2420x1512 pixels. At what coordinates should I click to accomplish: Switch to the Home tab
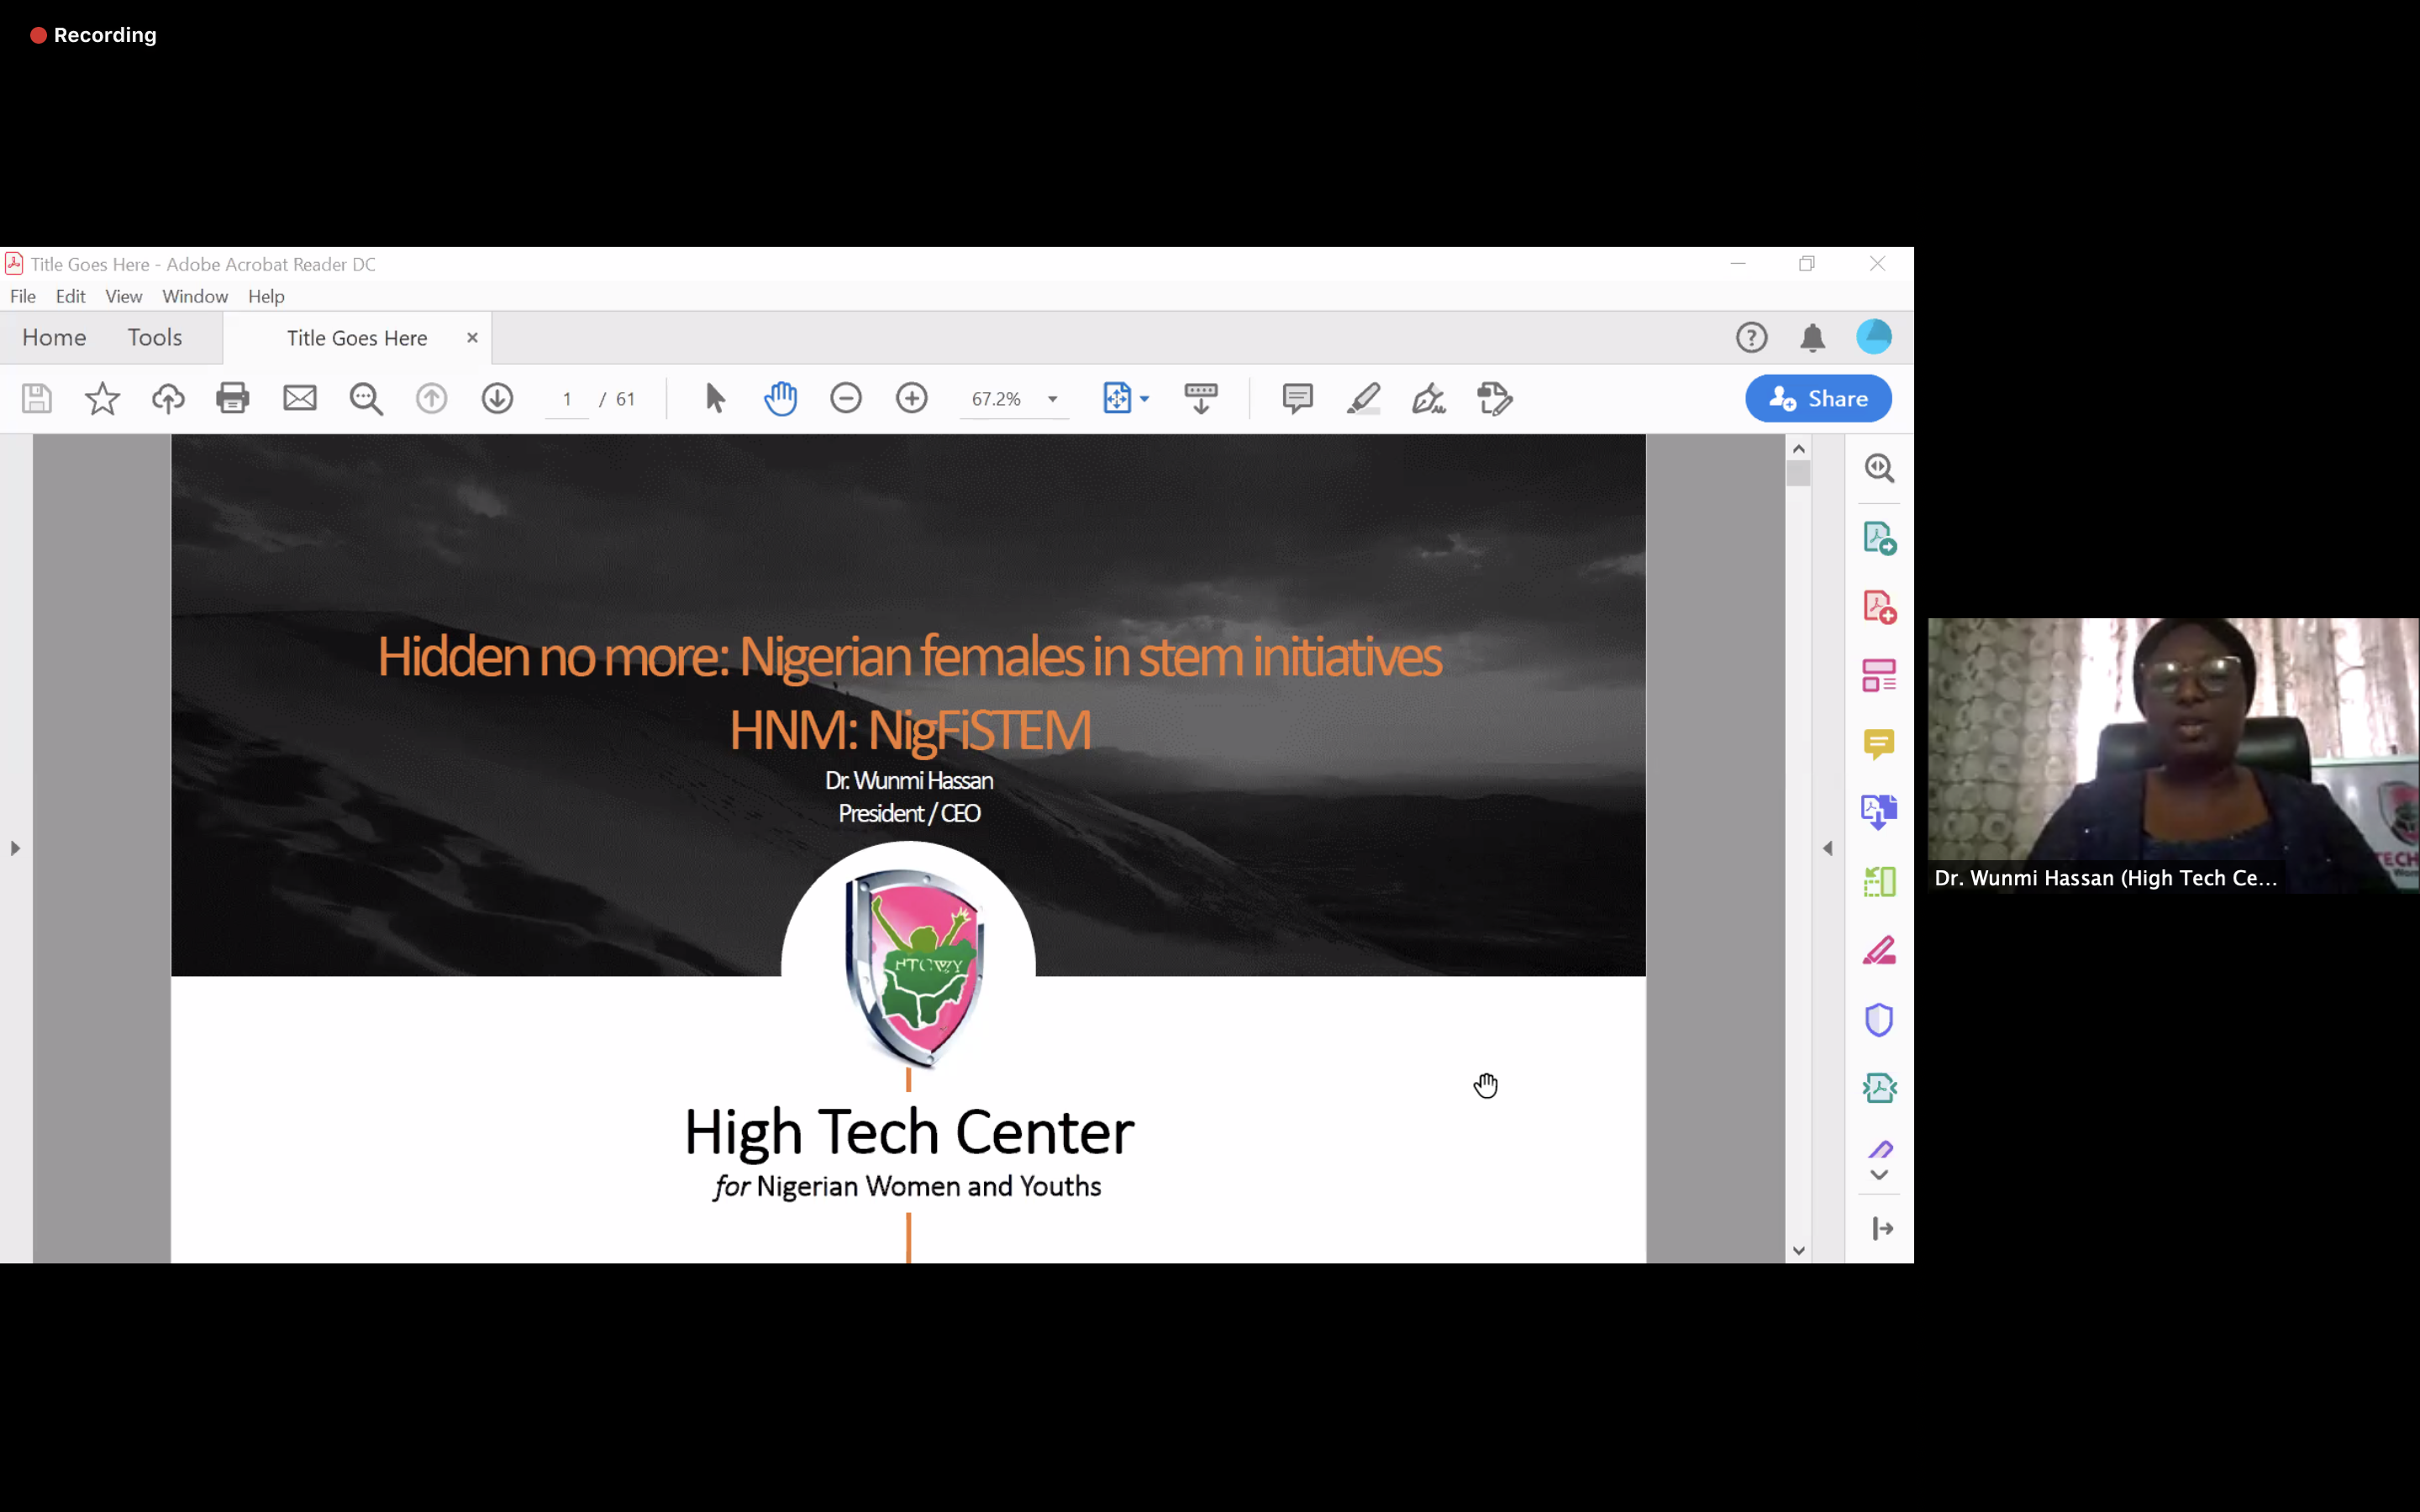coord(54,338)
